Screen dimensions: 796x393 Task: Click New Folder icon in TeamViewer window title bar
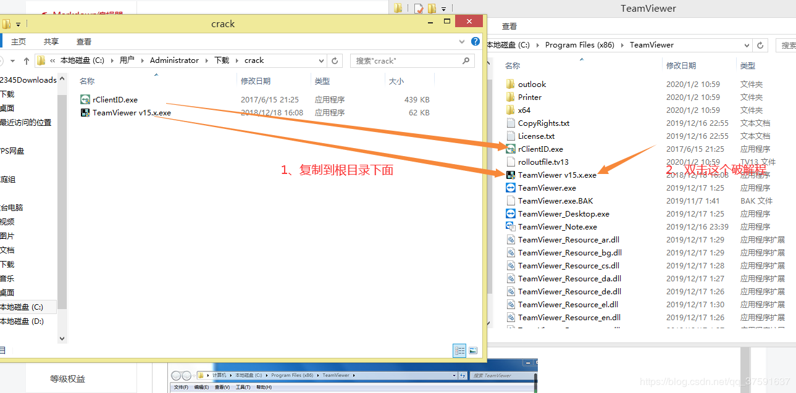432,8
